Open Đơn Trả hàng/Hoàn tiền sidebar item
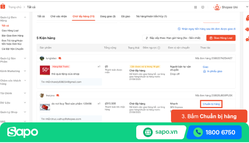Screen dimensions: 249x143 click(12, 42)
